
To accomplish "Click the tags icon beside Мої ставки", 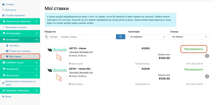I will [7, 57].
